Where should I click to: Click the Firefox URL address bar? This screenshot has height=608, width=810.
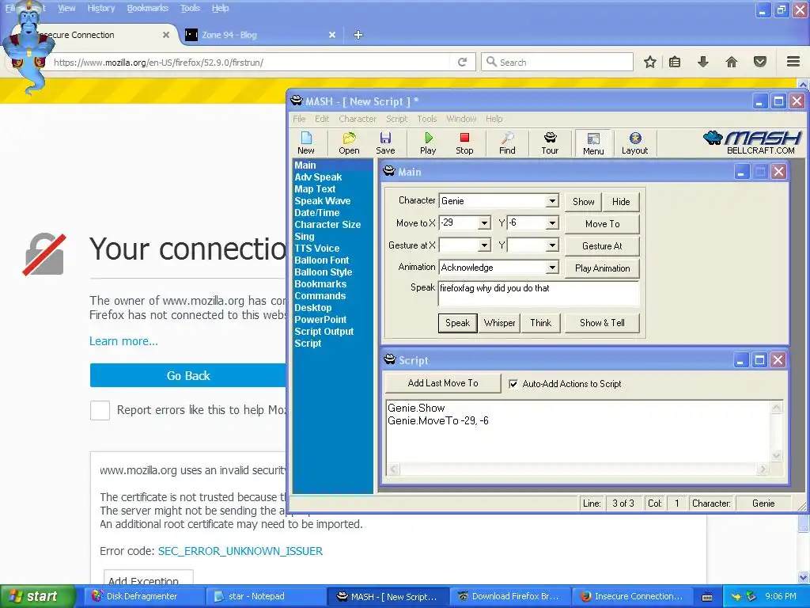click(251, 63)
